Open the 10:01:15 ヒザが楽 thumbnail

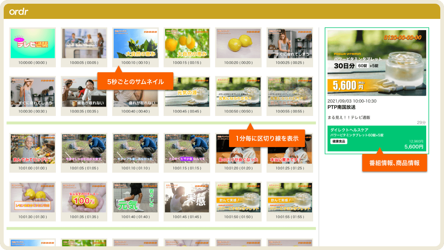187,149
